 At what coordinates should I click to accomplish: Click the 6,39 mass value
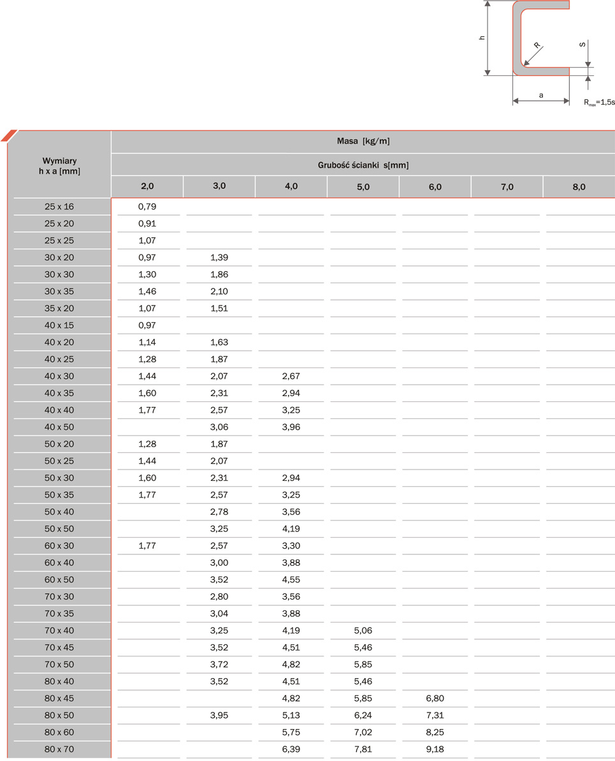pyautogui.click(x=291, y=750)
